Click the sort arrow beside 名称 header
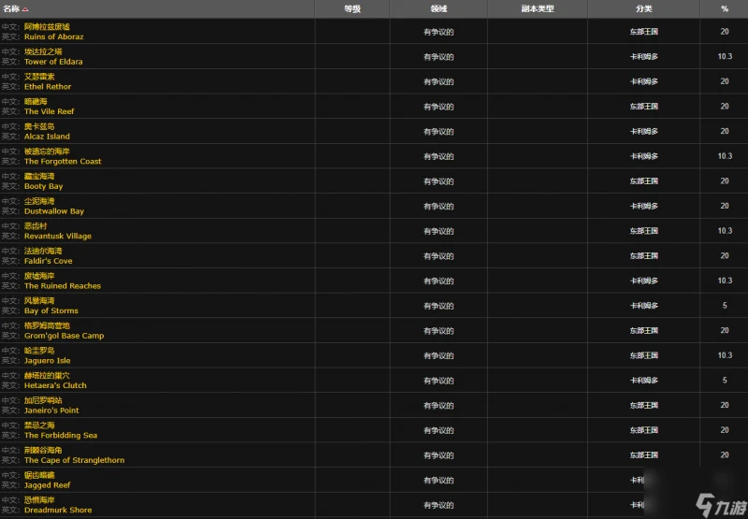The width and height of the screenshot is (748, 519). [25, 8]
